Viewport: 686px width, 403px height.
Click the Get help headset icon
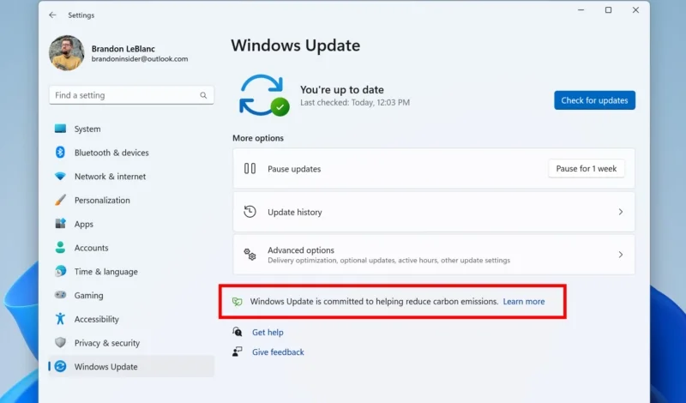(x=238, y=332)
